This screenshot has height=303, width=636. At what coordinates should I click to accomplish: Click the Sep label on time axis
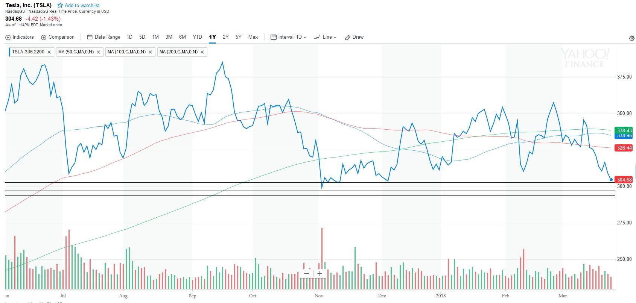[x=192, y=296]
